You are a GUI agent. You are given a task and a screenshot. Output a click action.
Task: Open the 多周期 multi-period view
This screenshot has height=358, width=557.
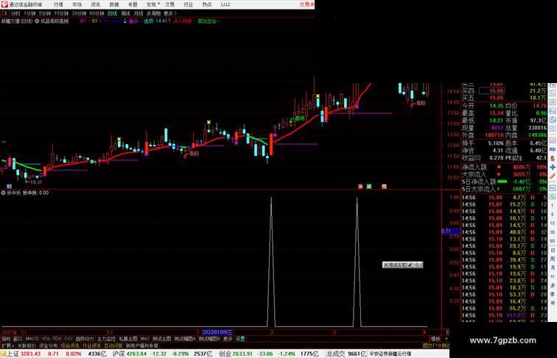point(153,13)
